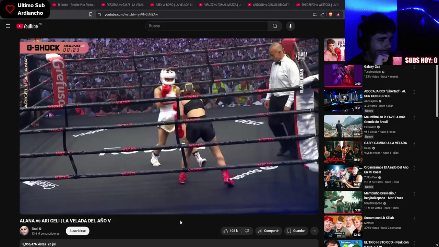Open Mambinho Brasileño video thumbnail

coord(343,202)
